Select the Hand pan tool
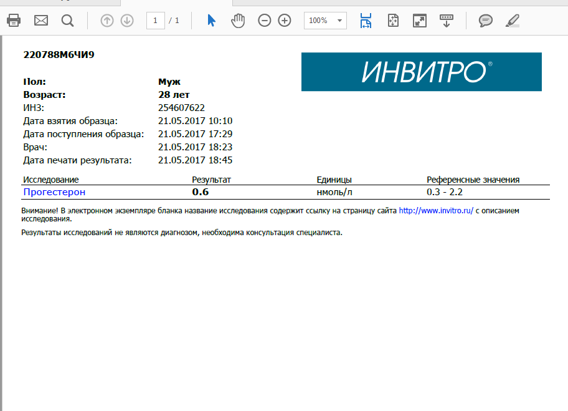 (238, 21)
